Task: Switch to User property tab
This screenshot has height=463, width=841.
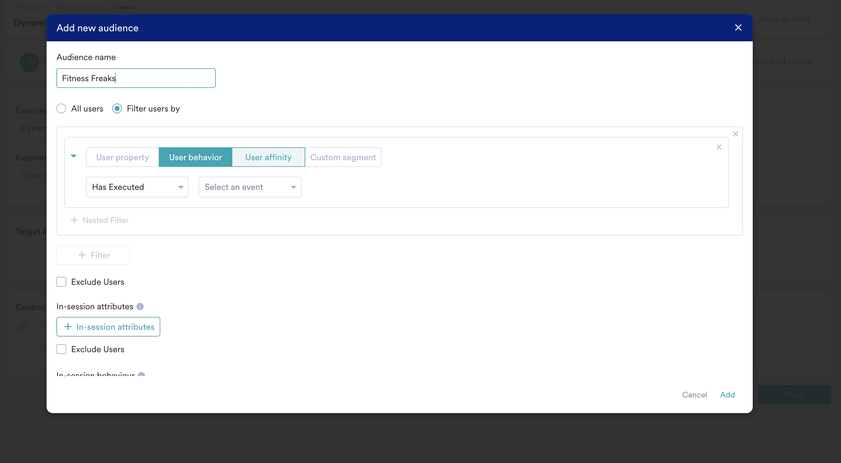Action: 122,157
